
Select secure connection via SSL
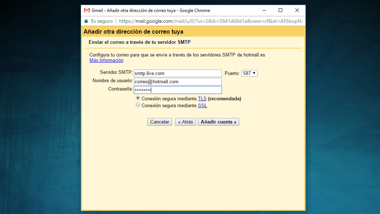click(x=138, y=105)
